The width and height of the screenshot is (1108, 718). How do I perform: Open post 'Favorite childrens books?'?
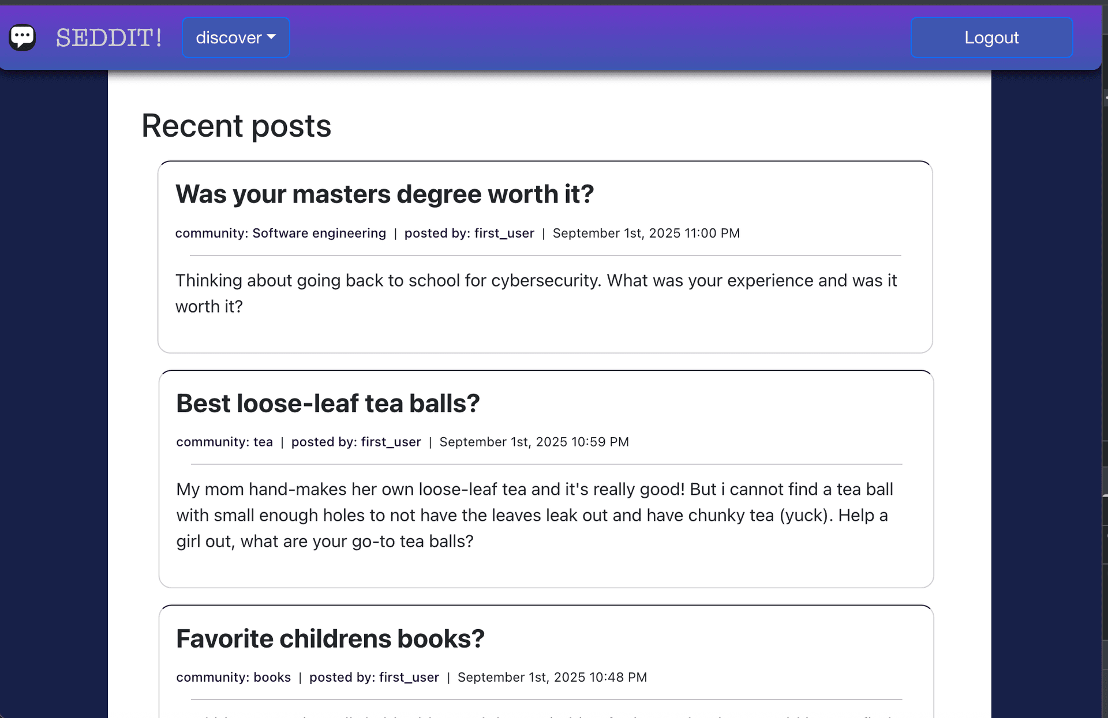(330, 639)
